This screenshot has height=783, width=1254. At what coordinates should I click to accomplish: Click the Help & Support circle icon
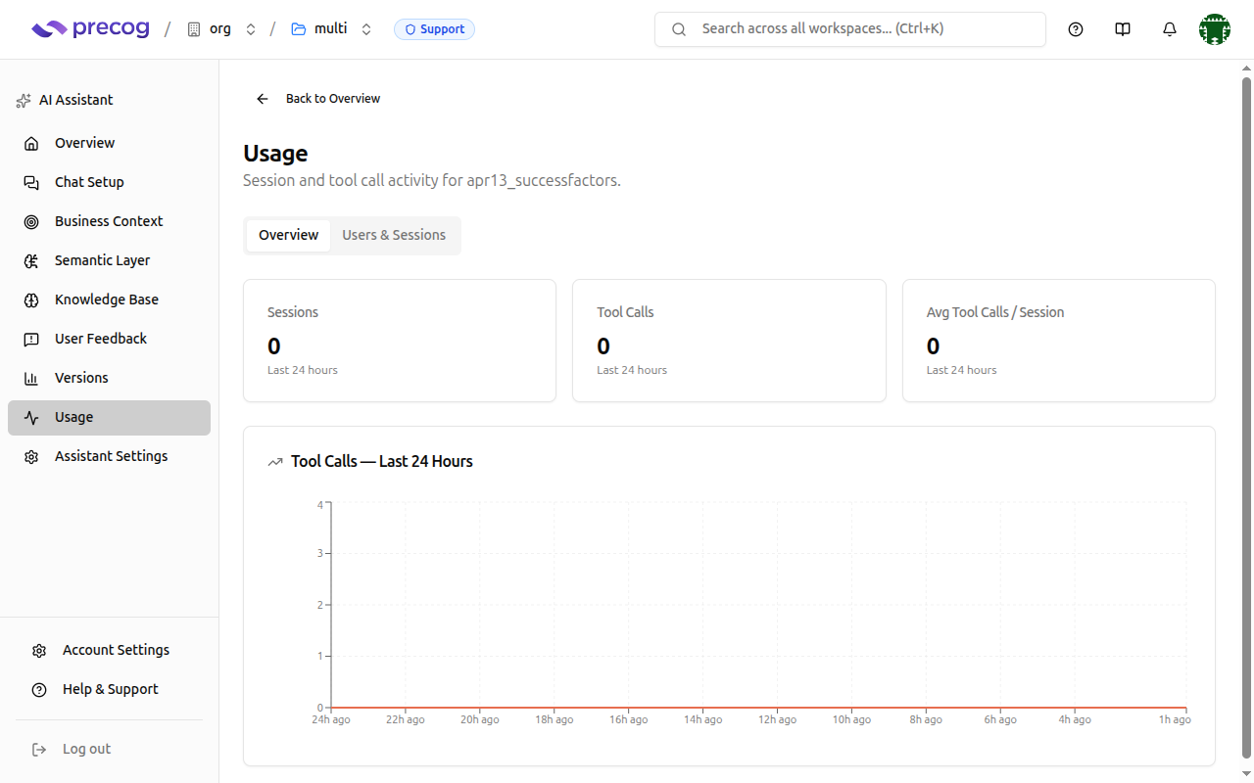pos(39,689)
